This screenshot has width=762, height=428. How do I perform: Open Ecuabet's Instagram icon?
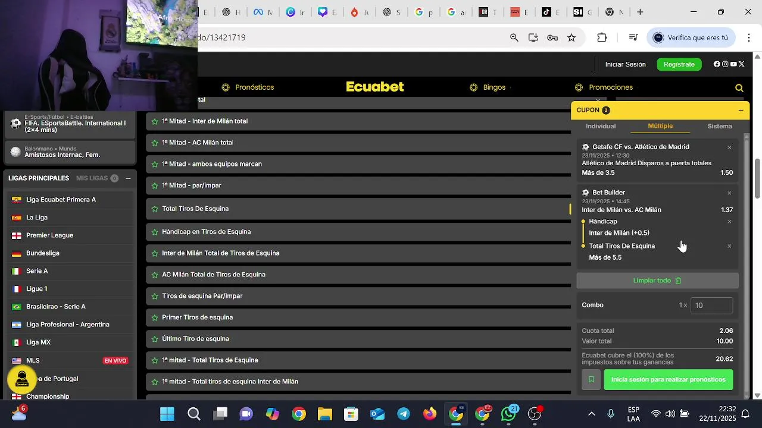[x=725, y=64]
